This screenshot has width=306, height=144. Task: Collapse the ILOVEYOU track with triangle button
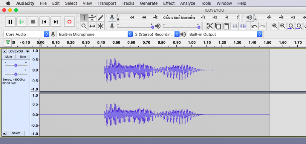pyautogui.click(x=4, y=133)
